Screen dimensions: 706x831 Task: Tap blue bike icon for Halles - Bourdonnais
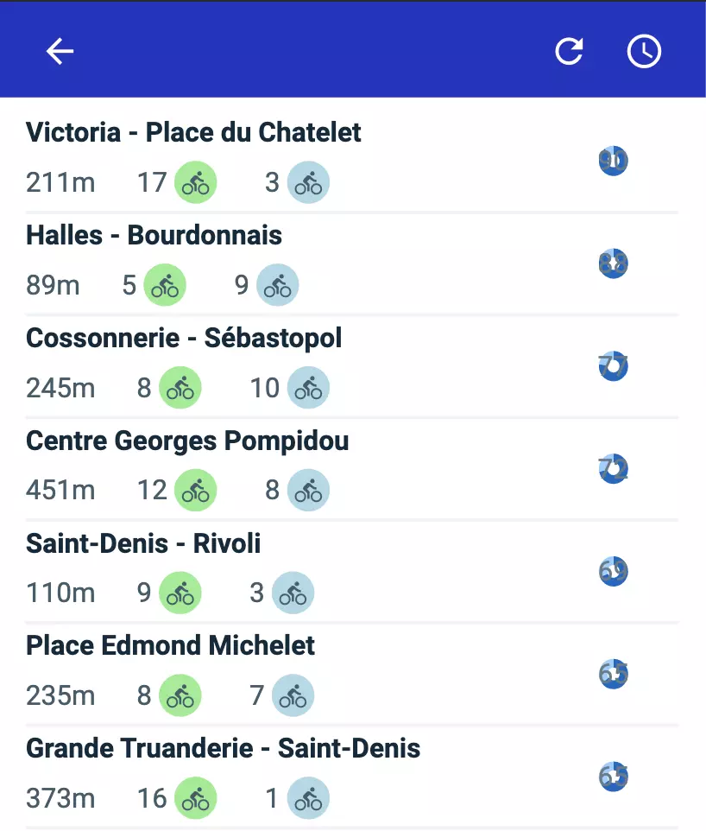click(x=278, y=285)
